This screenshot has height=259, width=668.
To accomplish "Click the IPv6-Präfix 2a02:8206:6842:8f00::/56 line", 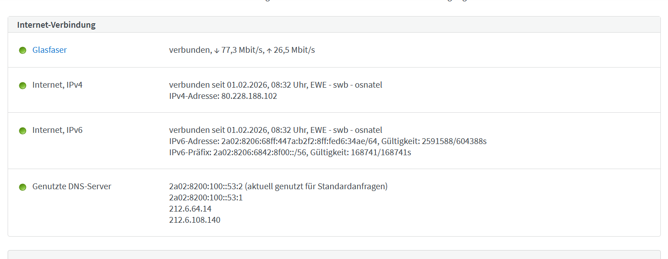I will pyautogui.click(x=290, y=153).
